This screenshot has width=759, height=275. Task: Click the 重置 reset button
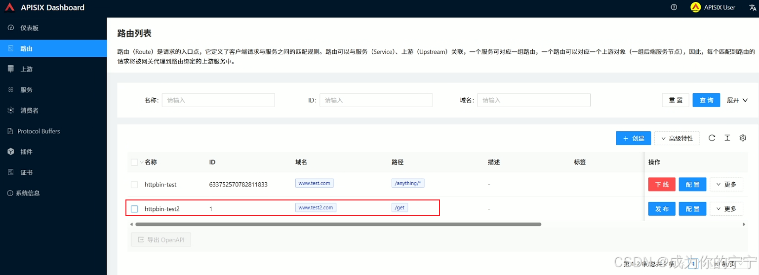pos(676,100)
